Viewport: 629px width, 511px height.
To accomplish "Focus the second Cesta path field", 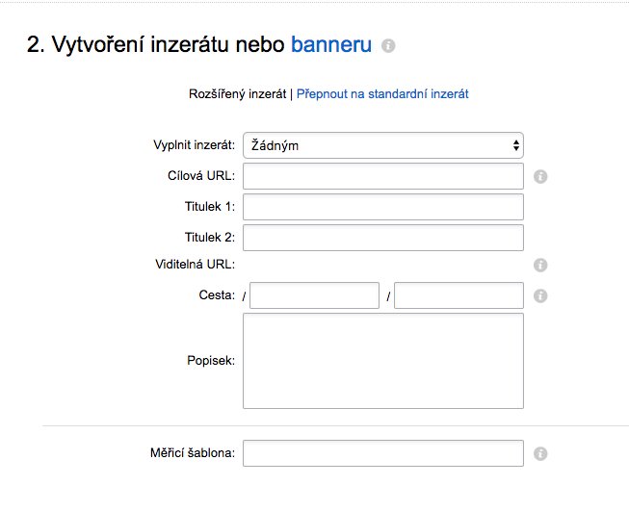I will click(459, 295).
